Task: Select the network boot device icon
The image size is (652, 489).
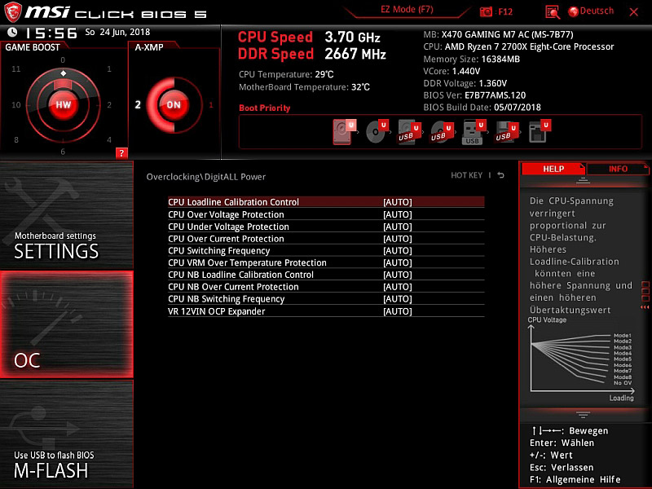Action: click(540, 132)
